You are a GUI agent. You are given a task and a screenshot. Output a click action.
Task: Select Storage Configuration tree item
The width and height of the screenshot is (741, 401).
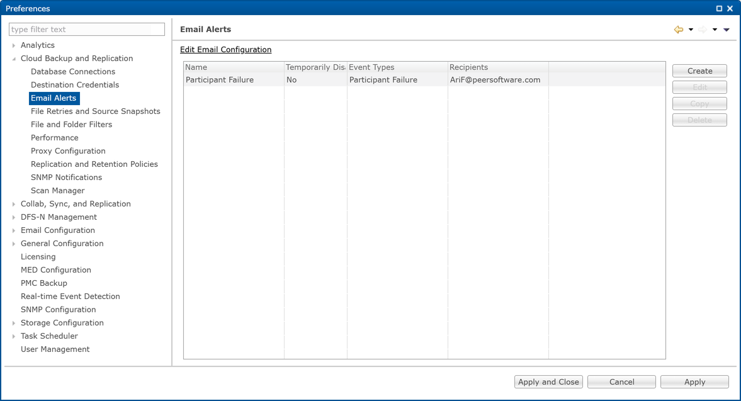coord(62,323)
